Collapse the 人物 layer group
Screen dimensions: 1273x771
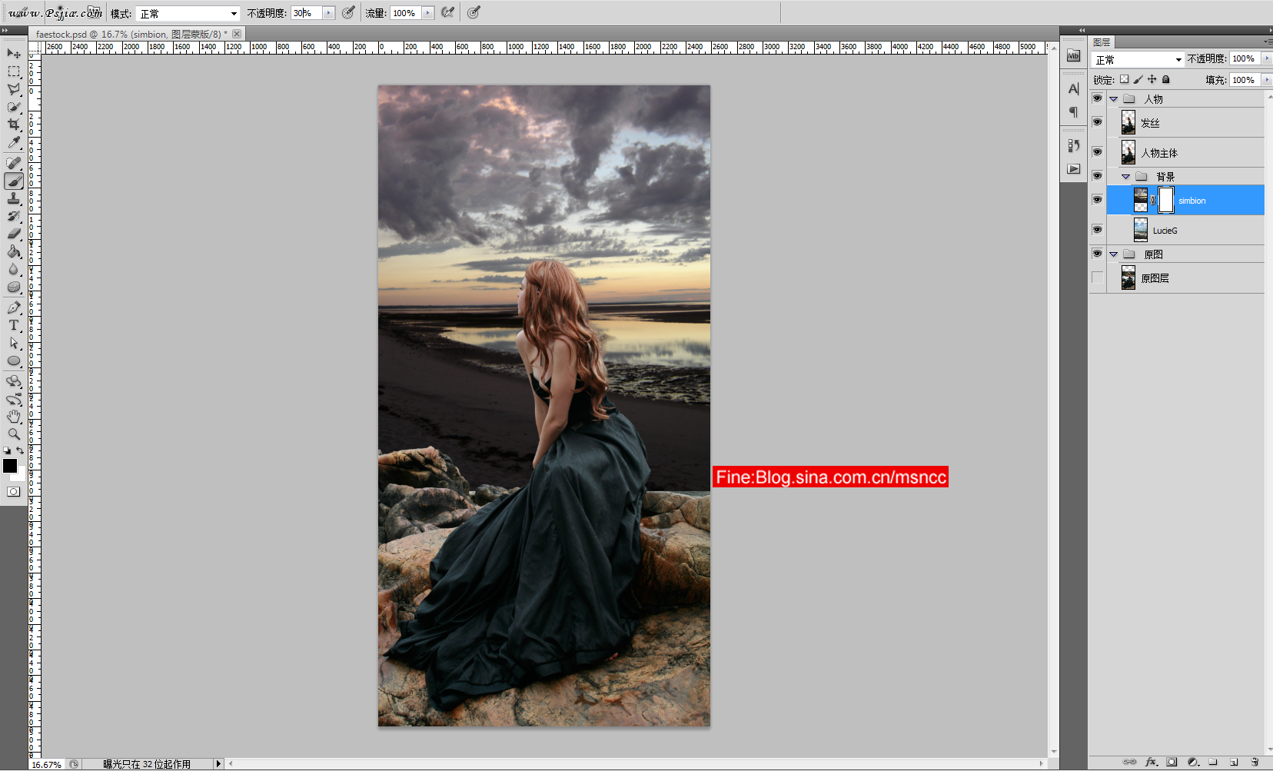click(1113, 99)
